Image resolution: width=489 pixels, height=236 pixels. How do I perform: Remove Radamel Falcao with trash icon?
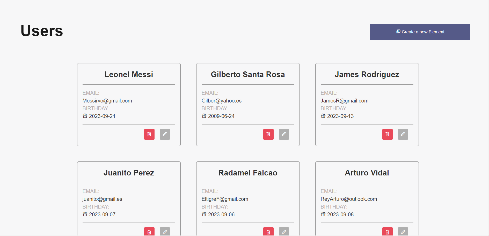pyautogui.click(x=268, y=232)
